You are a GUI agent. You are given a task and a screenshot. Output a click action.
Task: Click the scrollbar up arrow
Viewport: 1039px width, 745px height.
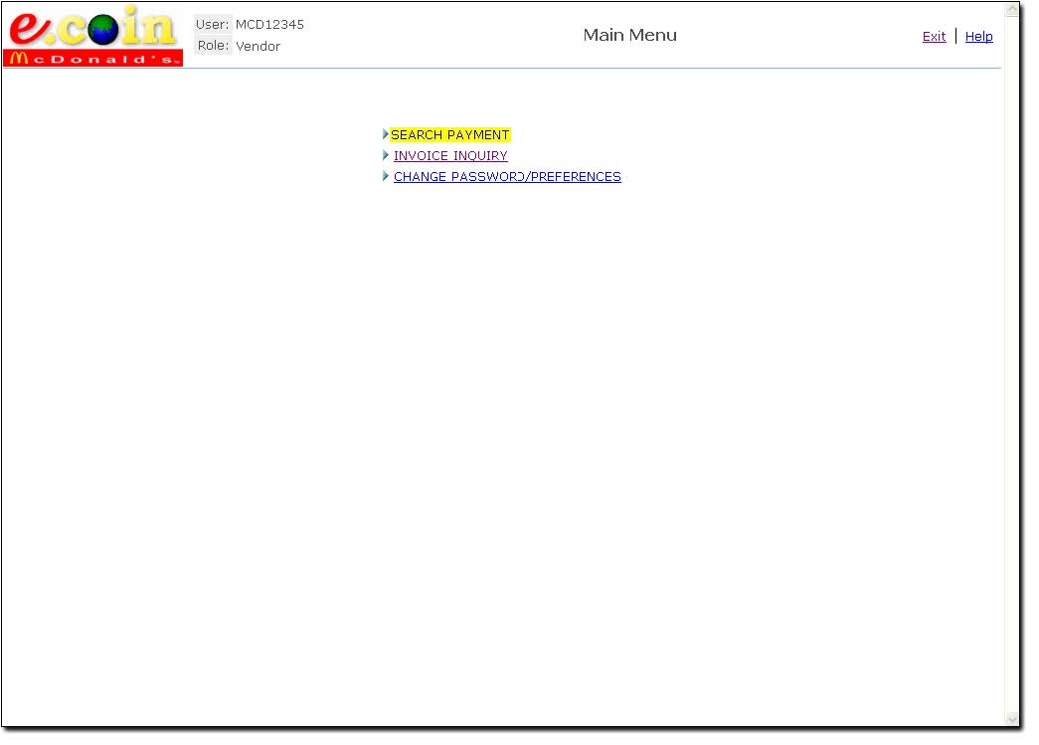(x=1012, y=10)
